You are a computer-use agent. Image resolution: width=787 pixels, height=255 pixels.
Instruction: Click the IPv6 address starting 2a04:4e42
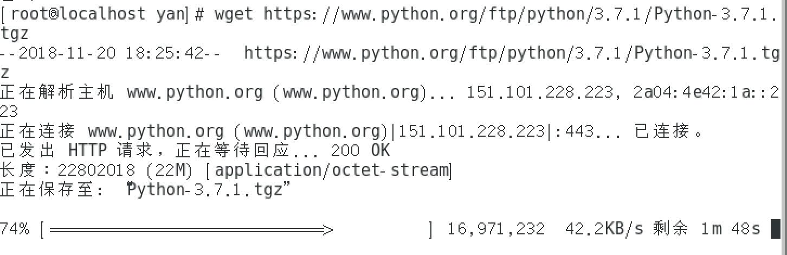[x=706, y=92]
